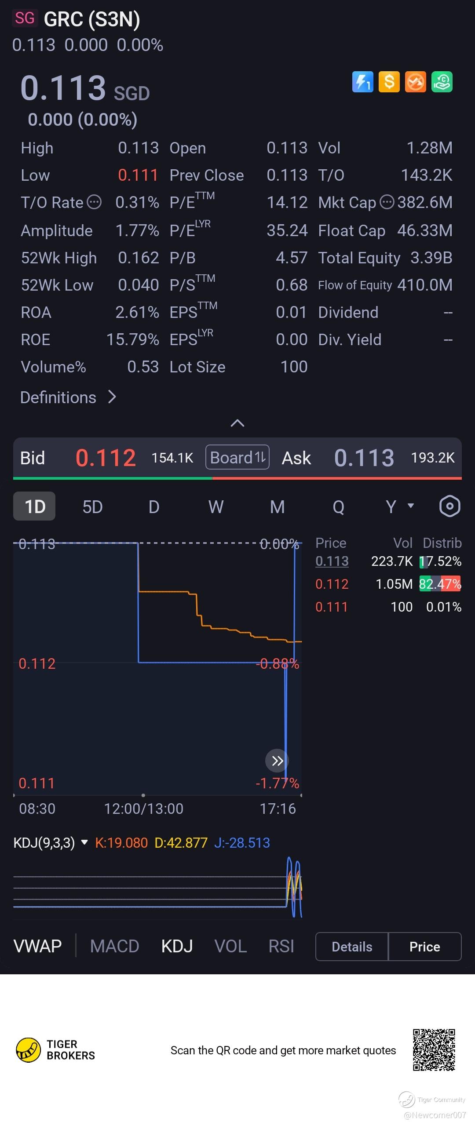
Task: Open the Y timeframe dropdown arrow
Action: (x=411, y=506)
